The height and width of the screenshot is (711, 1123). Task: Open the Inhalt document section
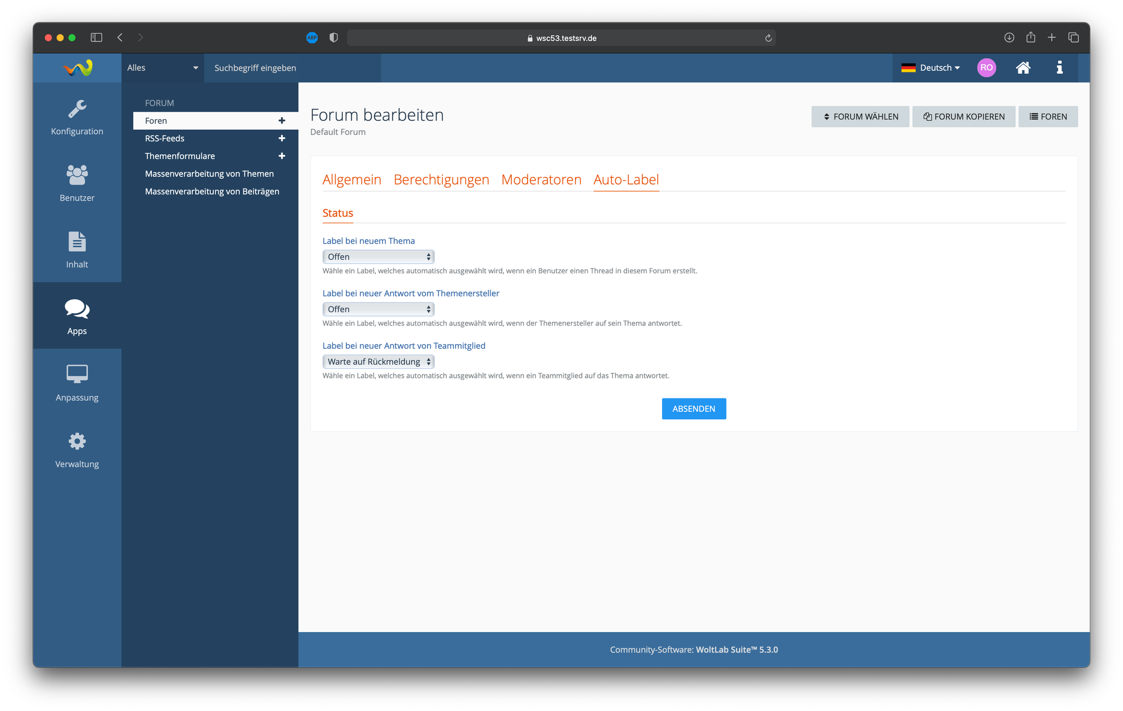click(77, 249)
